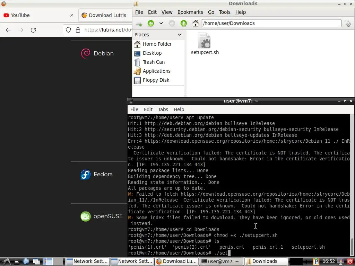Switch to second Network Sett... taskbar window
Viewport: 355px width, 266px height.
pyautogui.click(x=132, y=261)
